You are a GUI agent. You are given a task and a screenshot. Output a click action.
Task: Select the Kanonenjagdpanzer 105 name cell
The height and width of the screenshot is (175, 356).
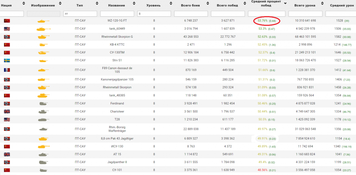click(x=117, y=79)
